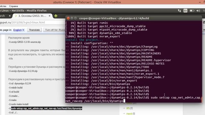Click terminal line installing /usr/local/bin/dynamips
The height and width of the screenshot is (115, 205).
coord(98,84)
